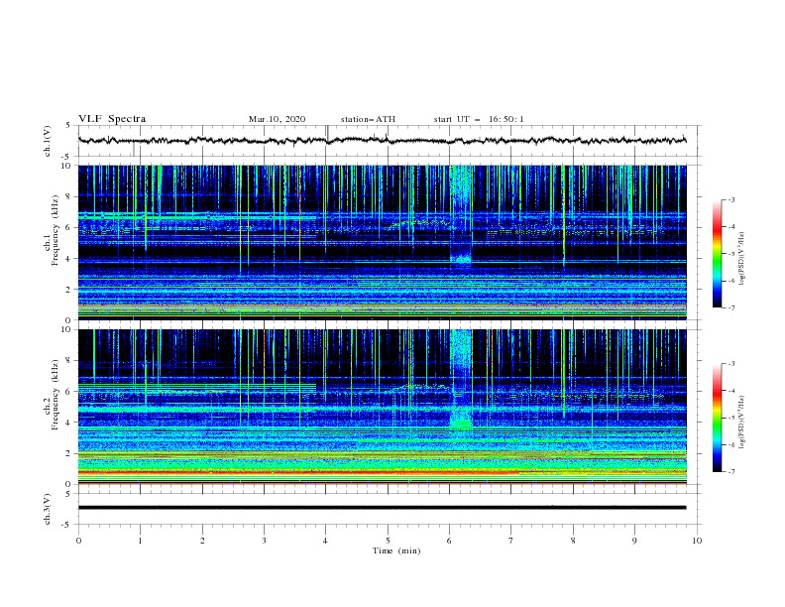
Task: Click the ch.2 spectrogram color scale bar
Action: 717,418
